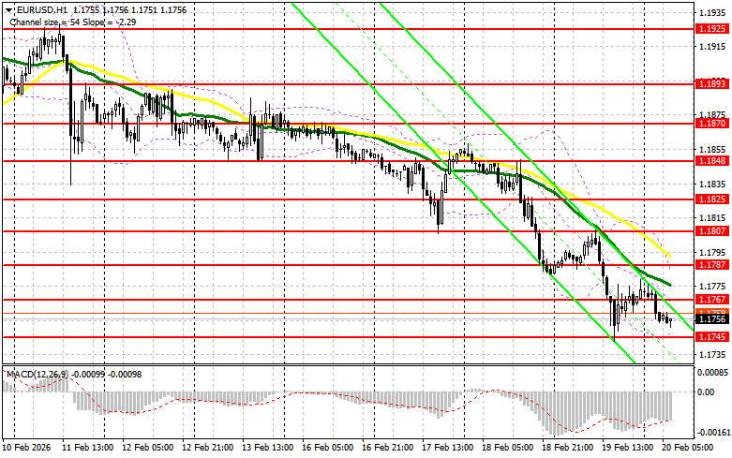Click the 1.1795 price scale value

(x=712, y=252)
